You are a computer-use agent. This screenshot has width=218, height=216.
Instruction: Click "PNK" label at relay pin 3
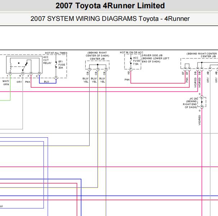pyautogui.click(x=28, y=82)
